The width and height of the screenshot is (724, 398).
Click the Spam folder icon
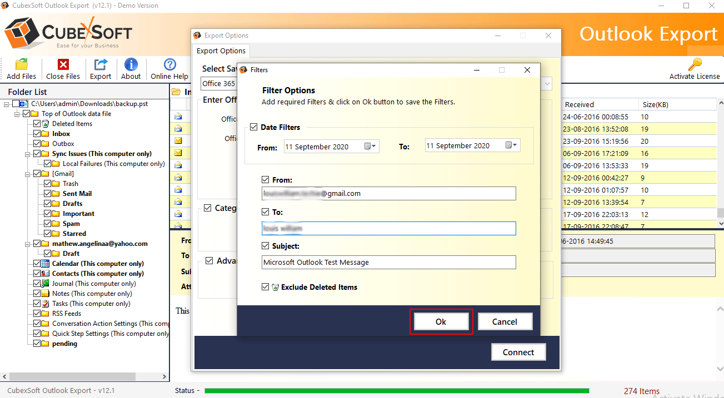point(56,224)
